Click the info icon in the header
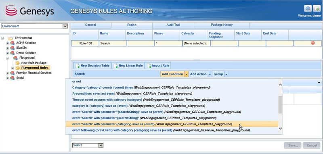Viewport: 323px width, 154px height. point(308,8)
